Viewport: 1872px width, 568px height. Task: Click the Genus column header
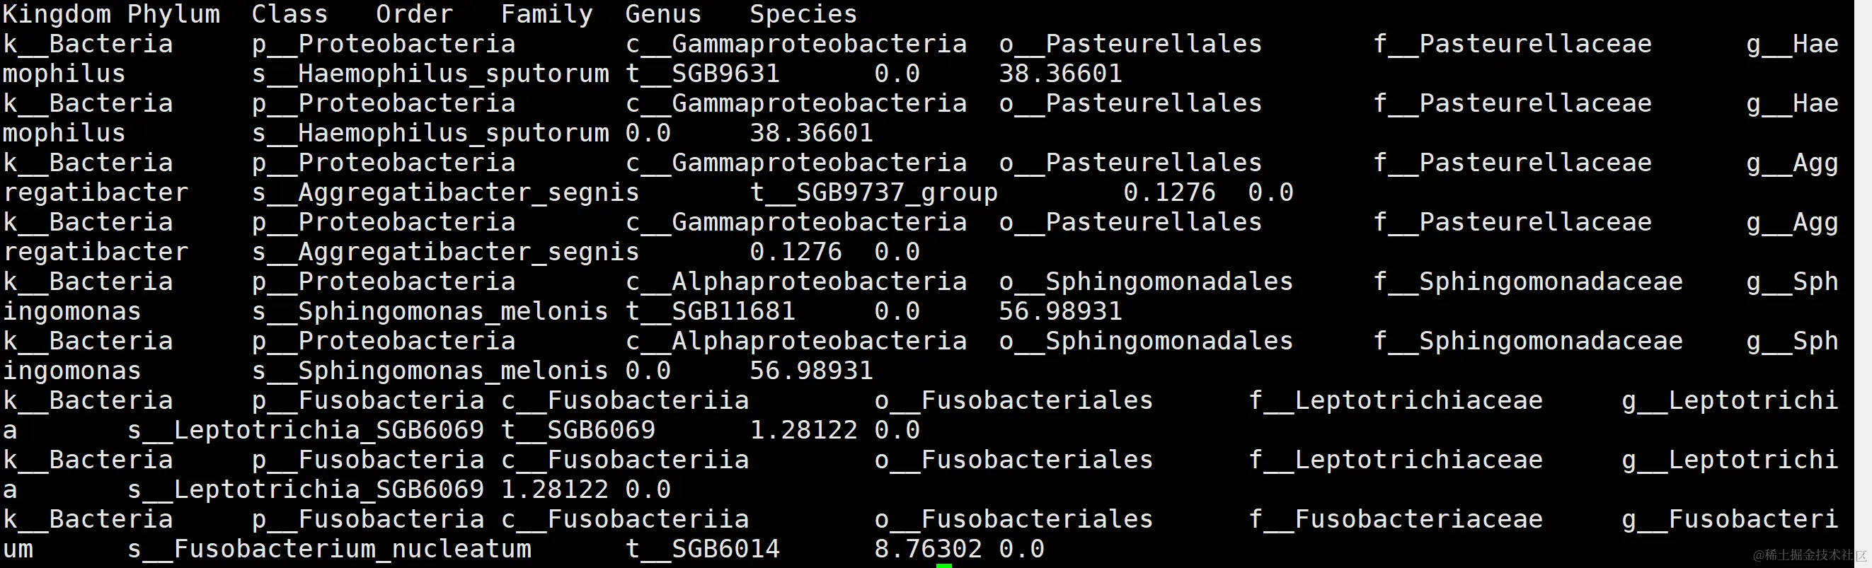(663, 14)
